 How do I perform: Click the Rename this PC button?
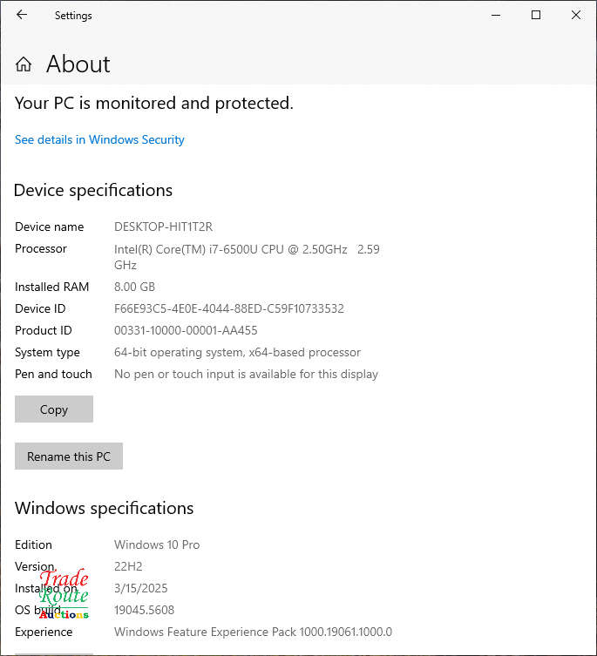pyautogui.click(x=69, y=456)
